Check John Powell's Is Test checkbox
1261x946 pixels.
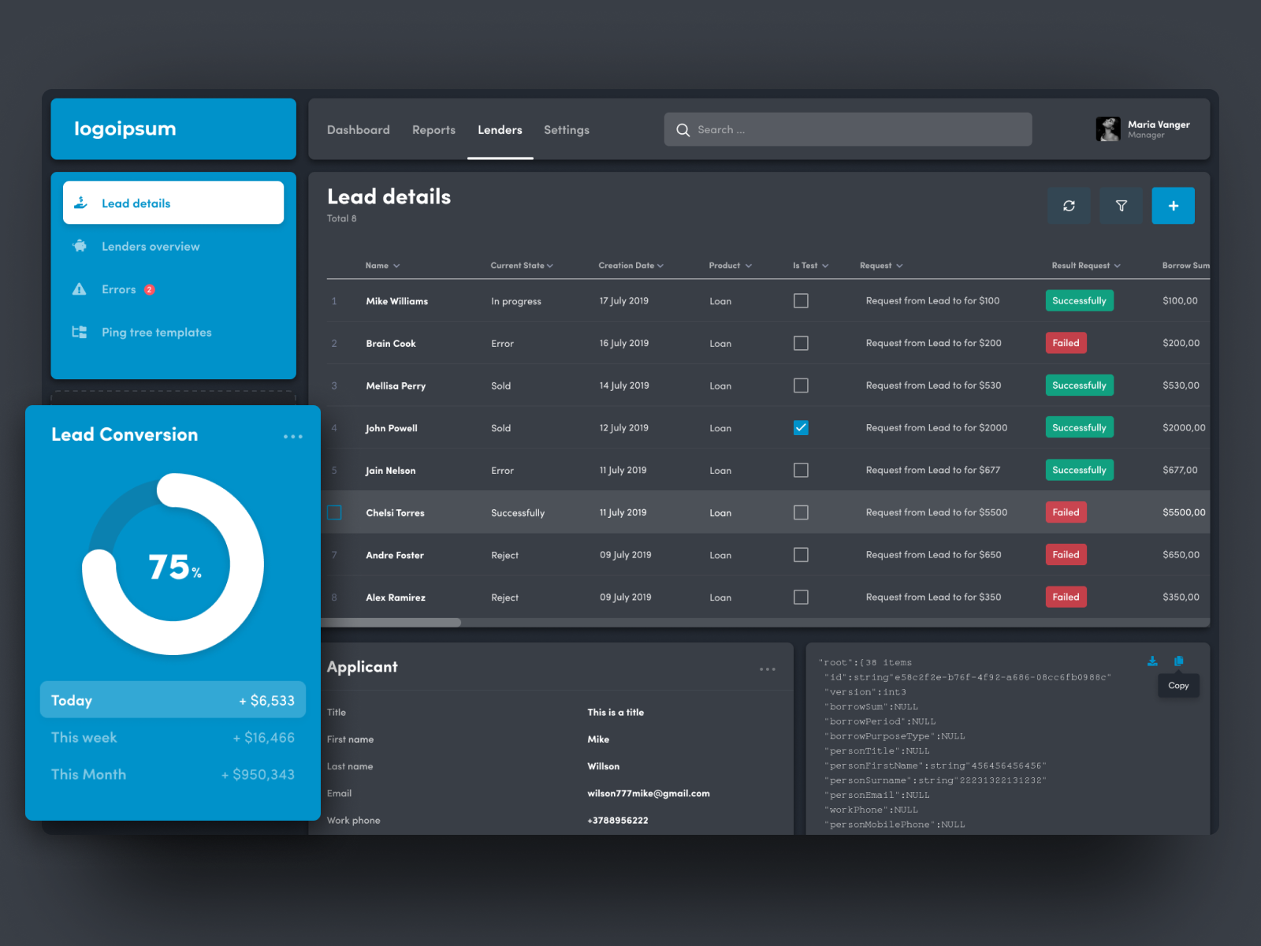[x=801, y=427]
